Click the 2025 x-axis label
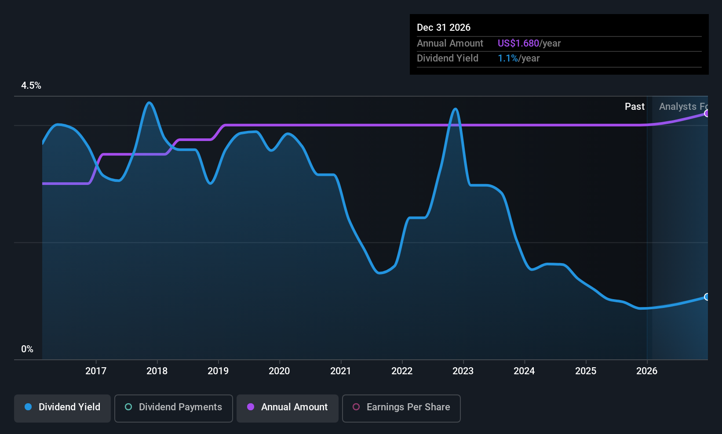Screen dimensions: 722x434 click(x=586, y=371)
